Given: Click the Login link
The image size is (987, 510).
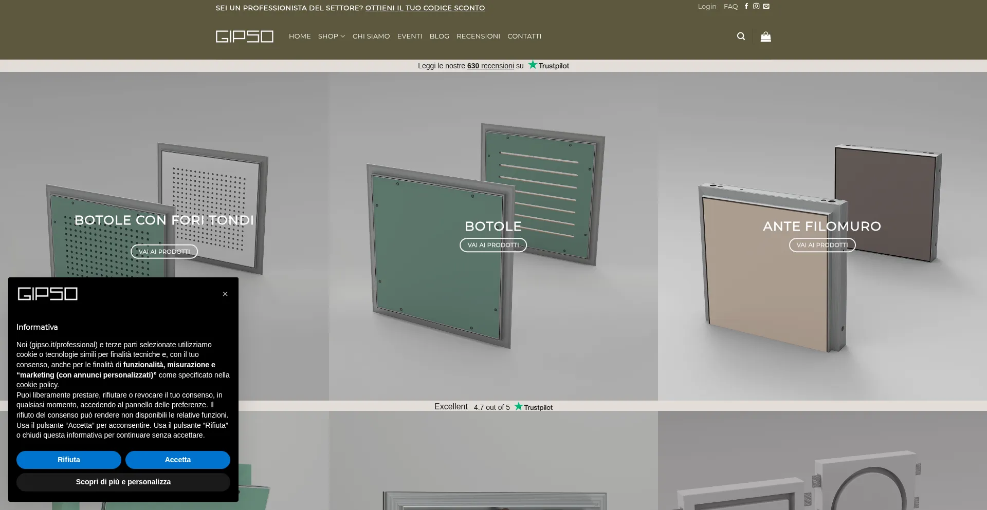Looking at the screenshot, I should [707, 7].
